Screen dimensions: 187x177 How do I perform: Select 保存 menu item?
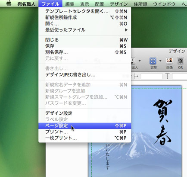click(85, 46)
